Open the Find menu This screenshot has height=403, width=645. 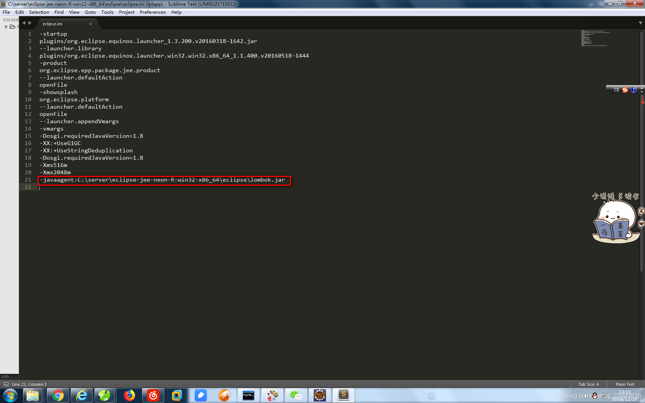pyautogui.click(x=59, y=12)
